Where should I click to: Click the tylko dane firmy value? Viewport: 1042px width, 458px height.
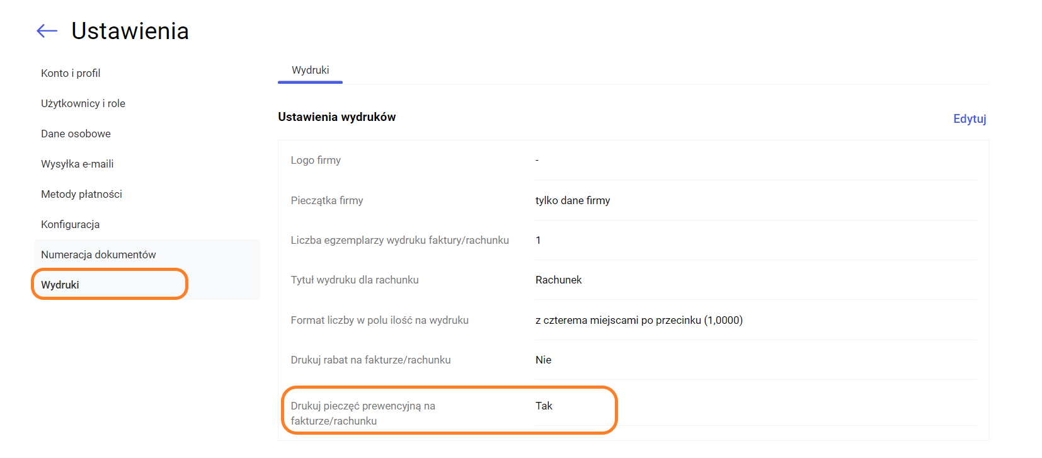pyautogui.click(x=573, y=200)
